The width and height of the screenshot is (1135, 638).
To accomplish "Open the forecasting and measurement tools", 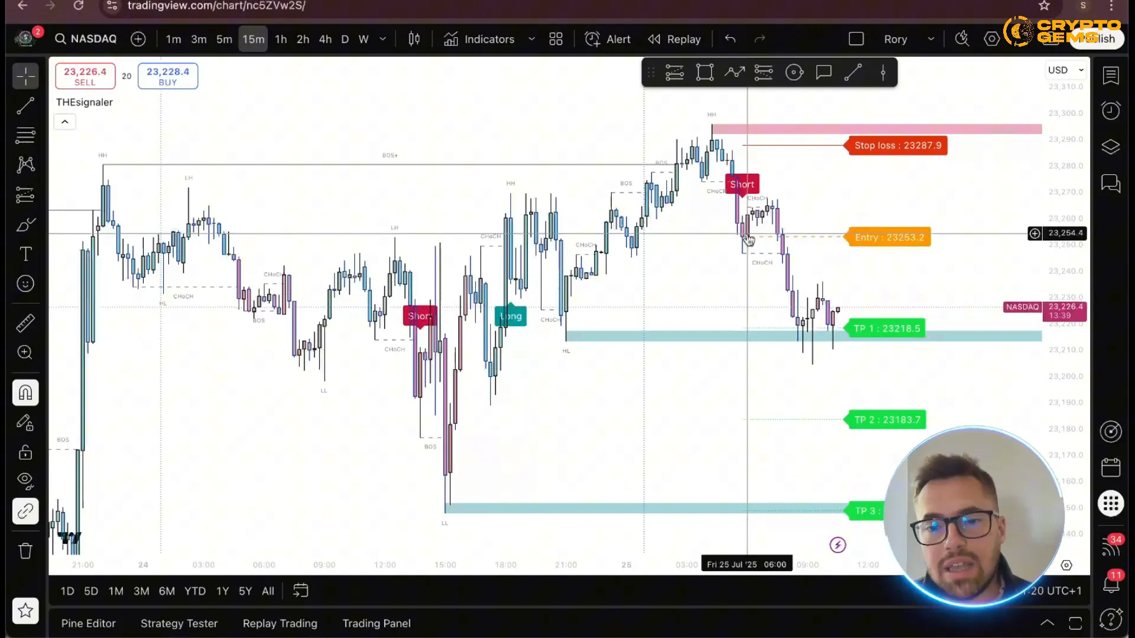I will click(x=25, y=194).
